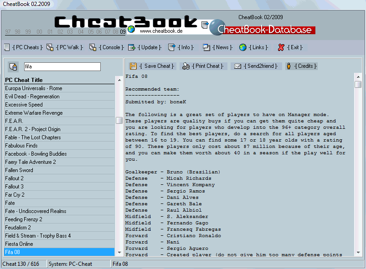Click the PC Cheat Title column header

point(60,80)
